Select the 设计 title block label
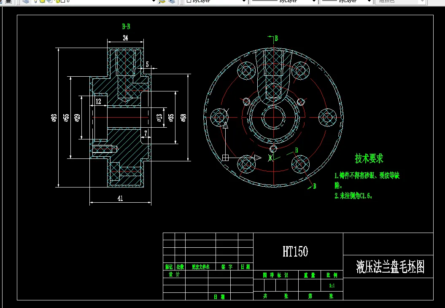The width and height of the screenshot is (445, 308). 174,274
